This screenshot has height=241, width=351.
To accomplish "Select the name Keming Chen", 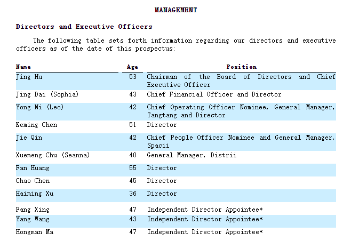I will point(36,125).
